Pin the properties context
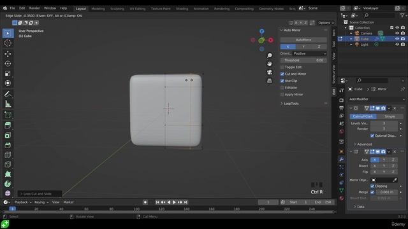 point(403,89)
